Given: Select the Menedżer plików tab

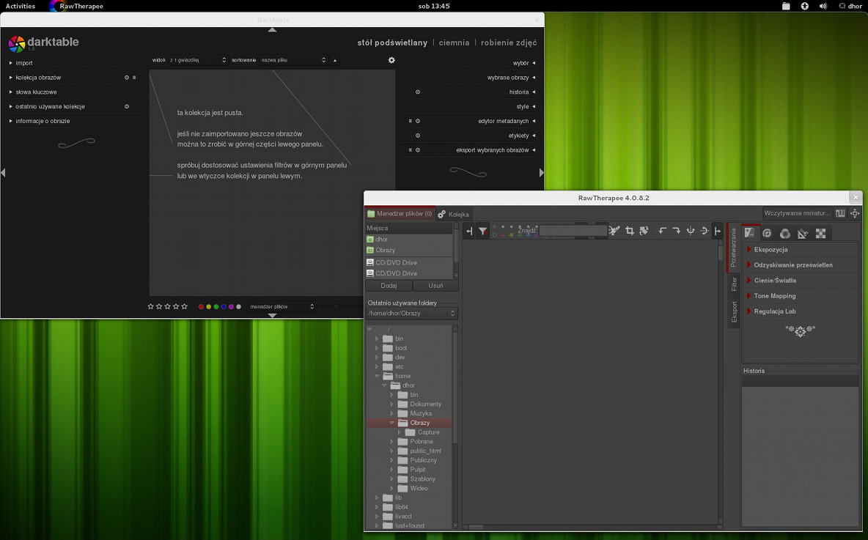Looking at the screenshot, I should click(400, 213).
